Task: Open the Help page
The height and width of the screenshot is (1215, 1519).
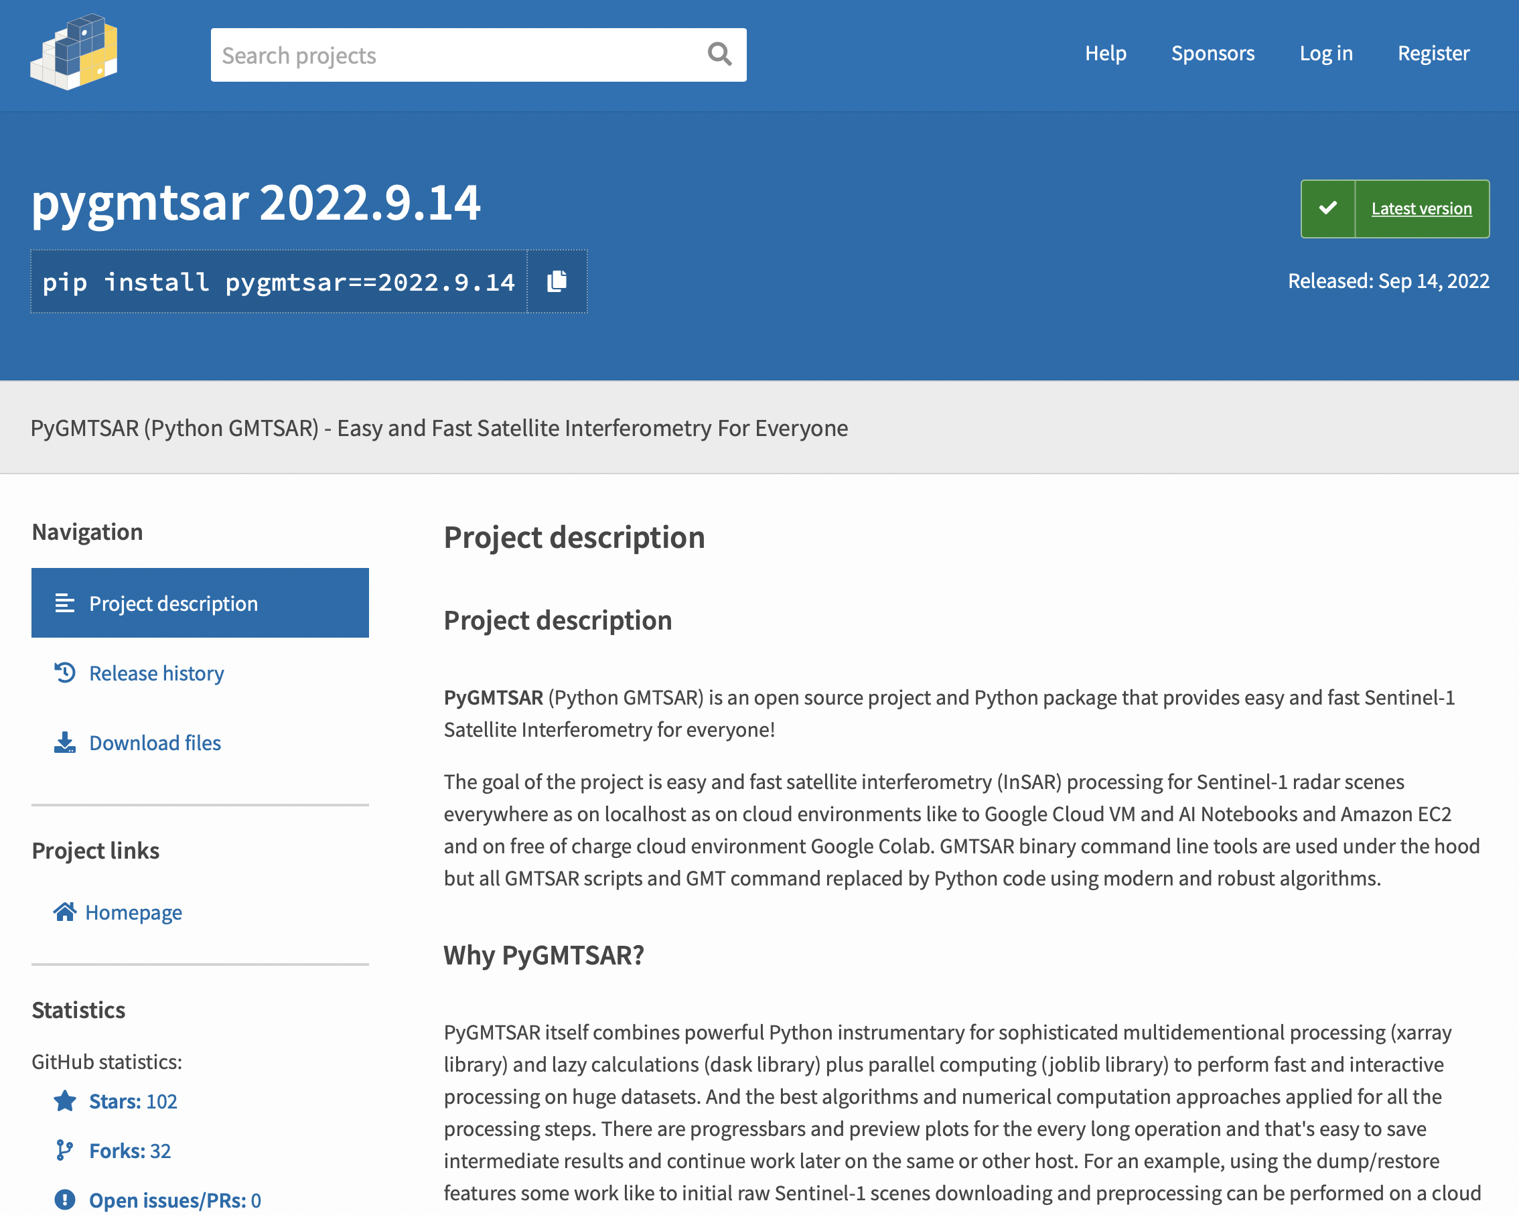Action: click(1106, 53)
